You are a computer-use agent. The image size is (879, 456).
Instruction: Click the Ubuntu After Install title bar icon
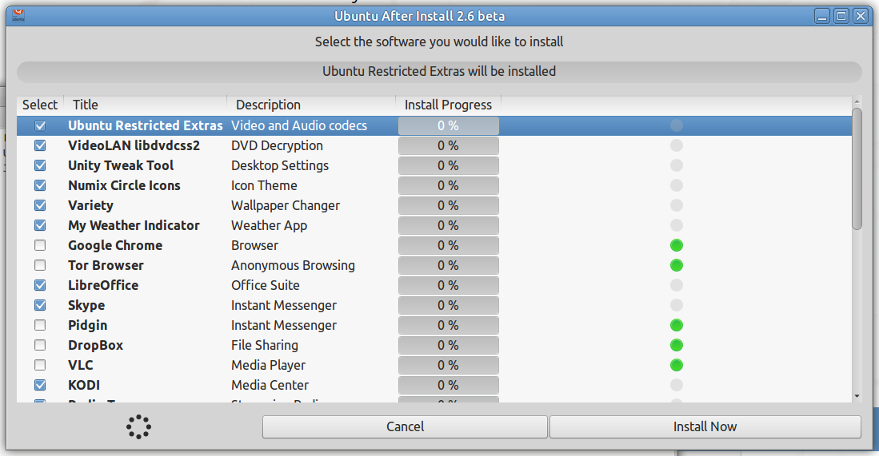[x=18, y=16]
